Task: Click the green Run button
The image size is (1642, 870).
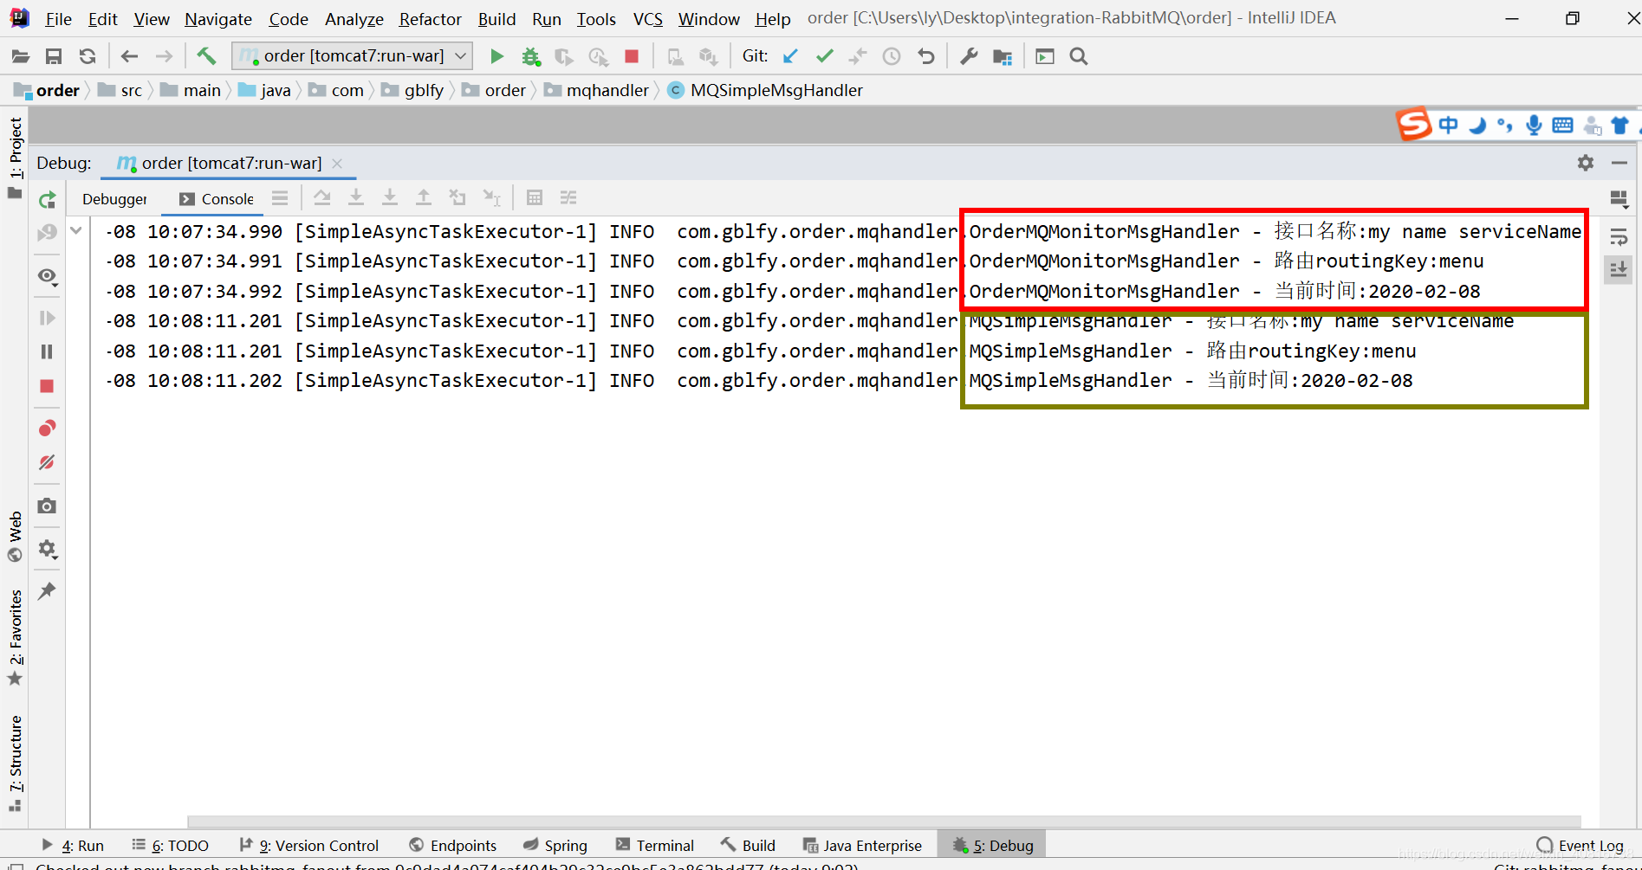Action: (x=496, y=56)
